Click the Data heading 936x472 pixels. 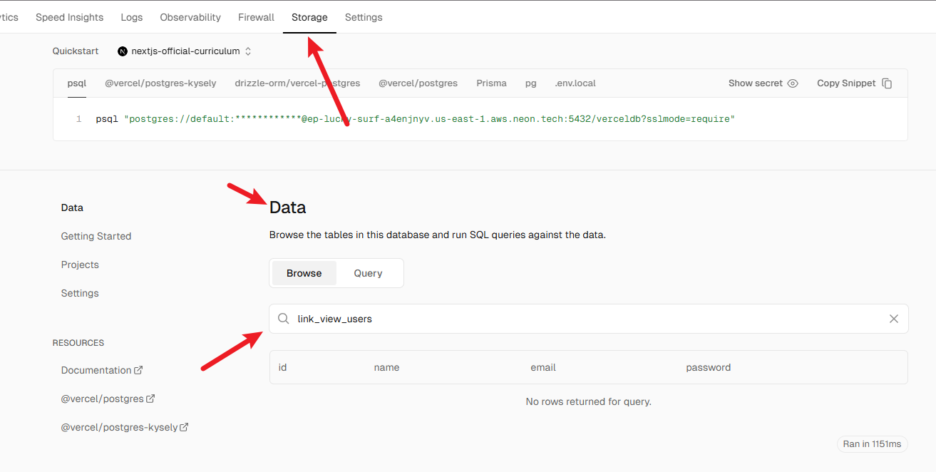[x=287, y=207]
